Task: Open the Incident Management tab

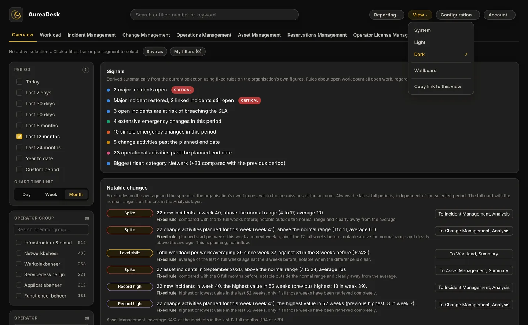Action: coord(92,35)
